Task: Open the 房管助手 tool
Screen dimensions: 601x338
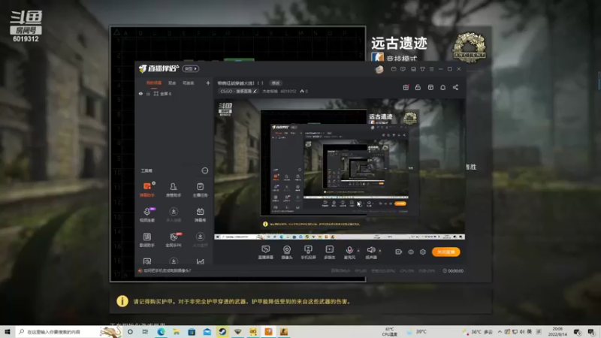Action: tap(174, 190)
